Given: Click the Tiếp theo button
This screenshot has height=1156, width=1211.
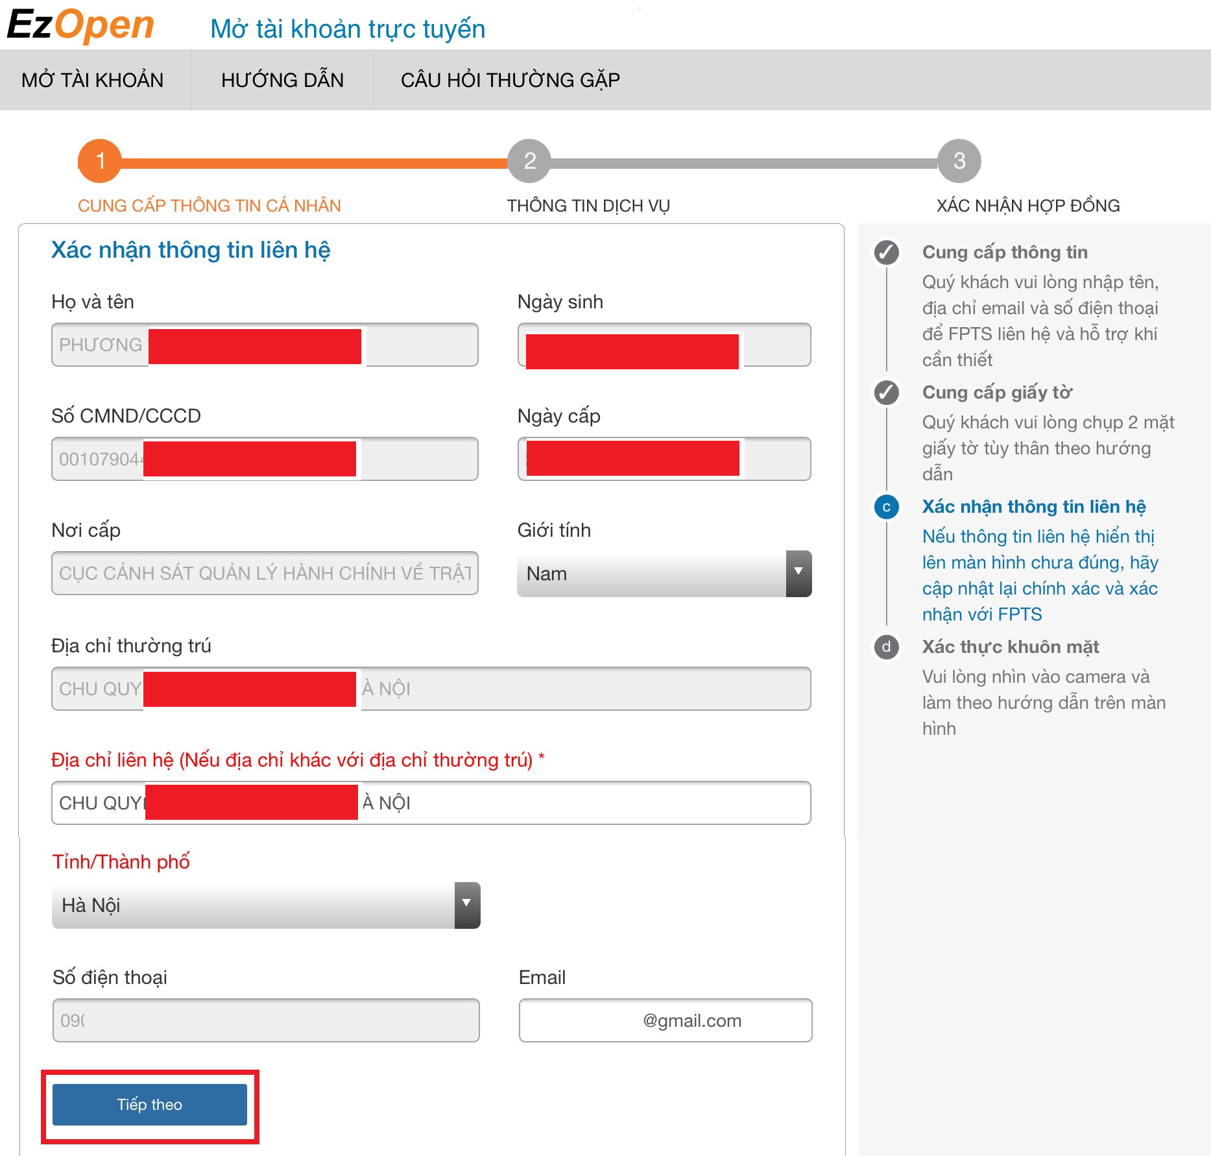Looking at the screenshot, I should pos(150,1105).
